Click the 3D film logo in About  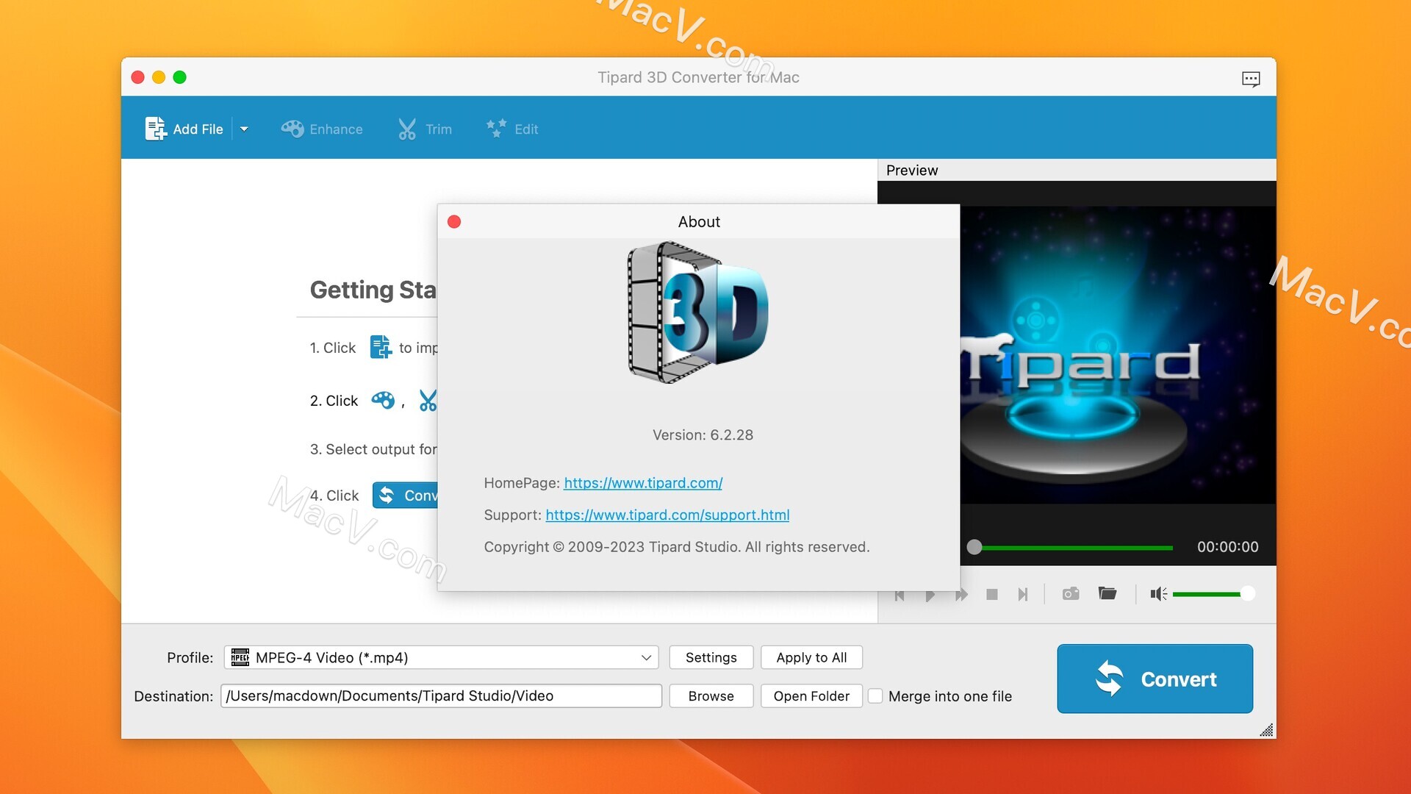pos(697,312)
